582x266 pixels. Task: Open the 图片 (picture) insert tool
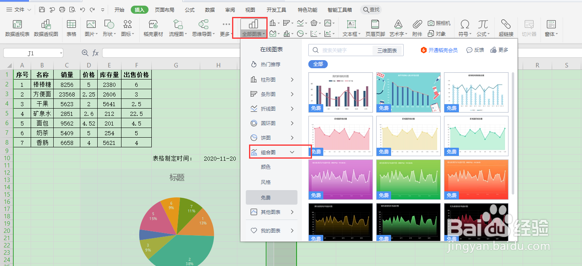(90, 27)
